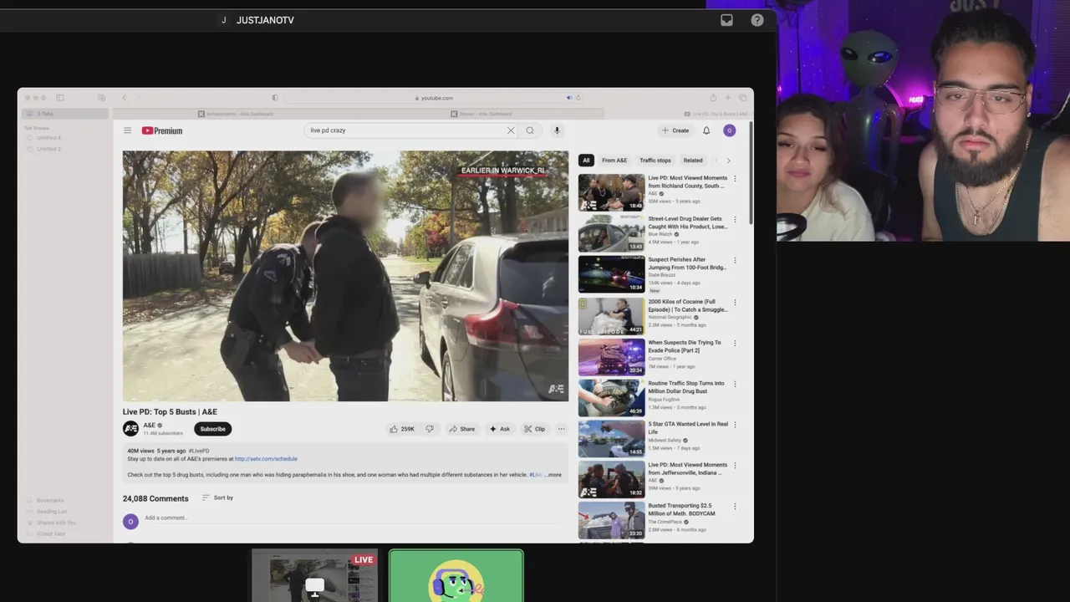Click the youtube.com address bar

click(x=433, y=98)
